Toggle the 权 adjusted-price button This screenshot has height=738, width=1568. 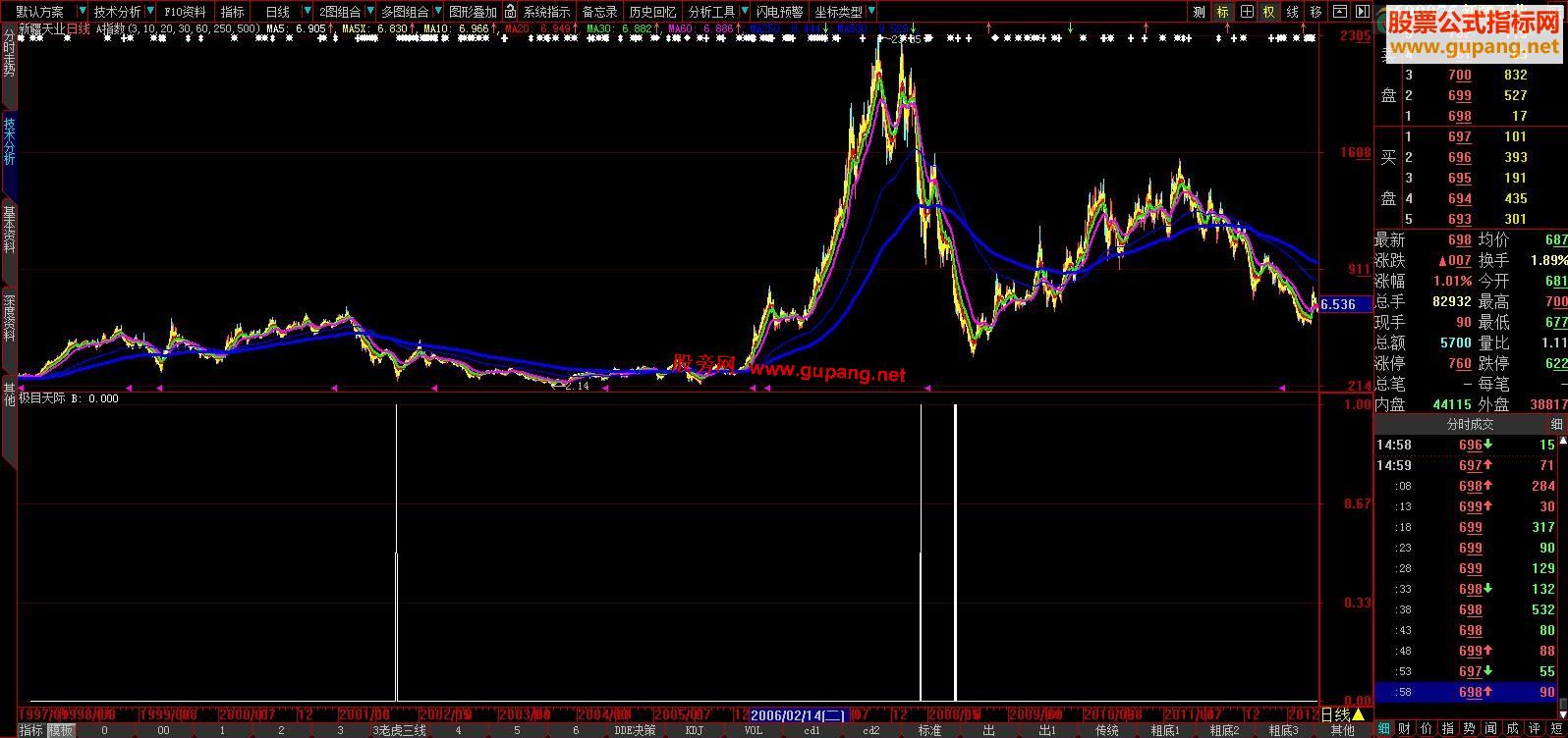pyautogui.click(x=1269, y=12)
